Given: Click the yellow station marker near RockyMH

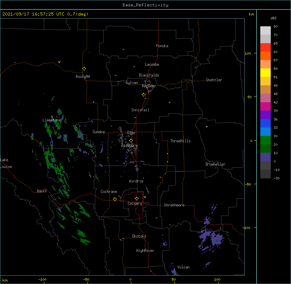Looking at the screenshot, I should [x=84, y=69].
